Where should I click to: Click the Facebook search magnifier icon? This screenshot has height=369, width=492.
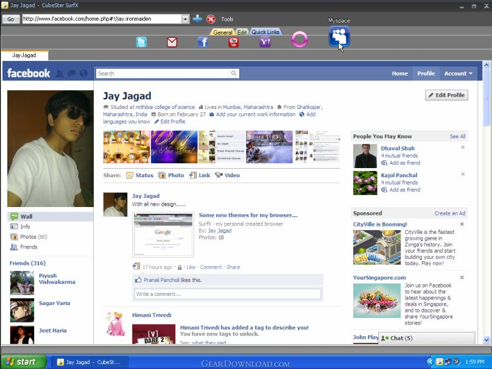coord(234,74)
